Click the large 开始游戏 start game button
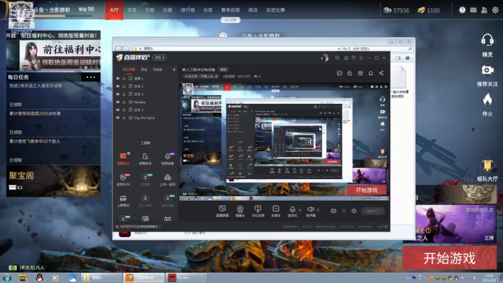This screenshot has height=283, width=503. (x=450, y=258)
